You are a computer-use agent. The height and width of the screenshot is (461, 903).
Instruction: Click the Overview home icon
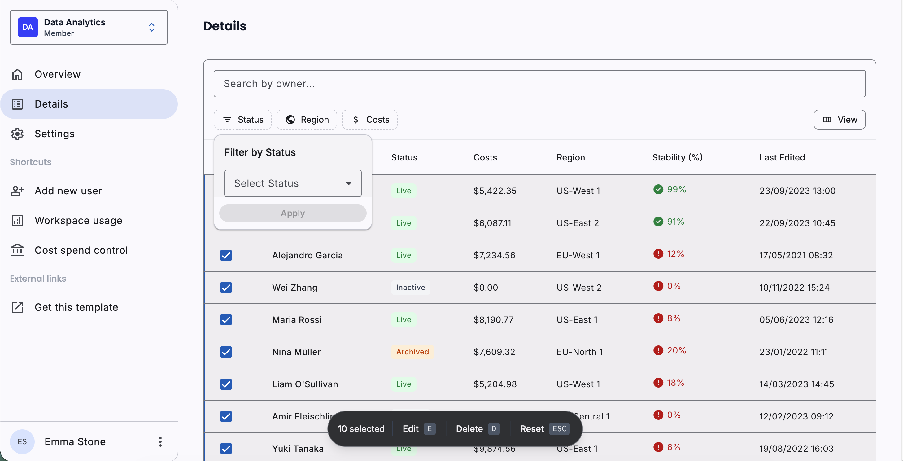(x=17, y=74)
